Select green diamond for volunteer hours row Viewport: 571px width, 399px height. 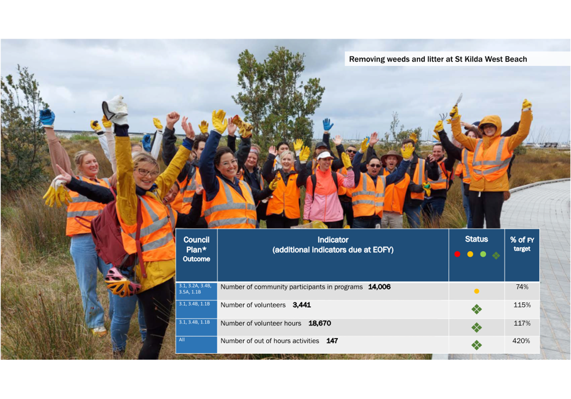pyautogui.click(x=476, y=327)
